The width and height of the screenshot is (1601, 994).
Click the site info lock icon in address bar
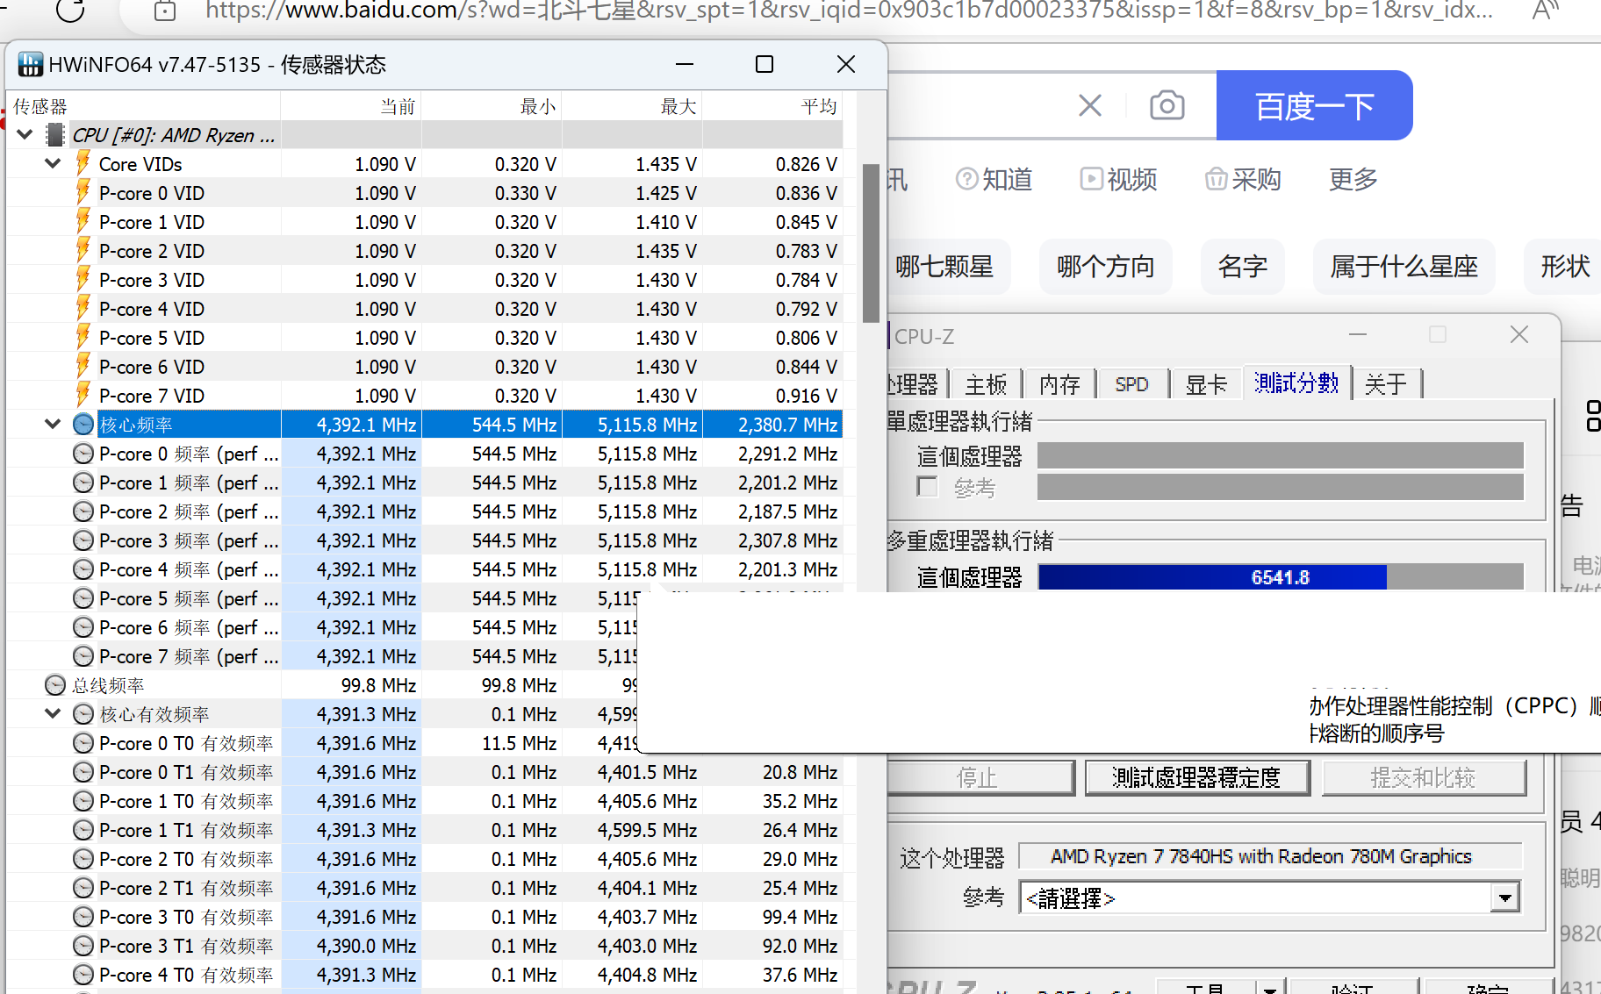tap(165, 11)
